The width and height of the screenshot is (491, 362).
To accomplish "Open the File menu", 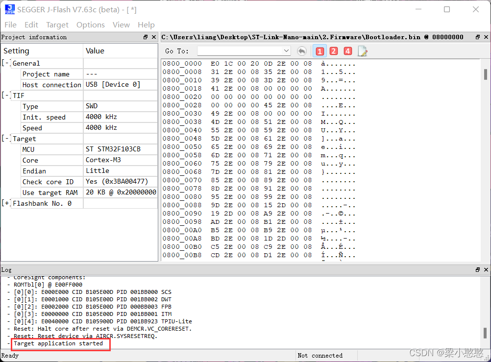I will pos(11,25).
